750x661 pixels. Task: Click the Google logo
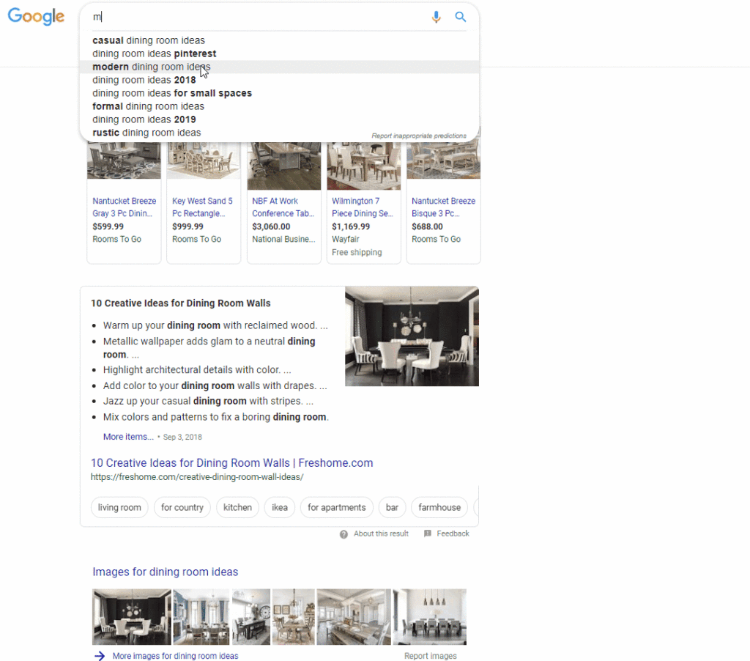36,16
